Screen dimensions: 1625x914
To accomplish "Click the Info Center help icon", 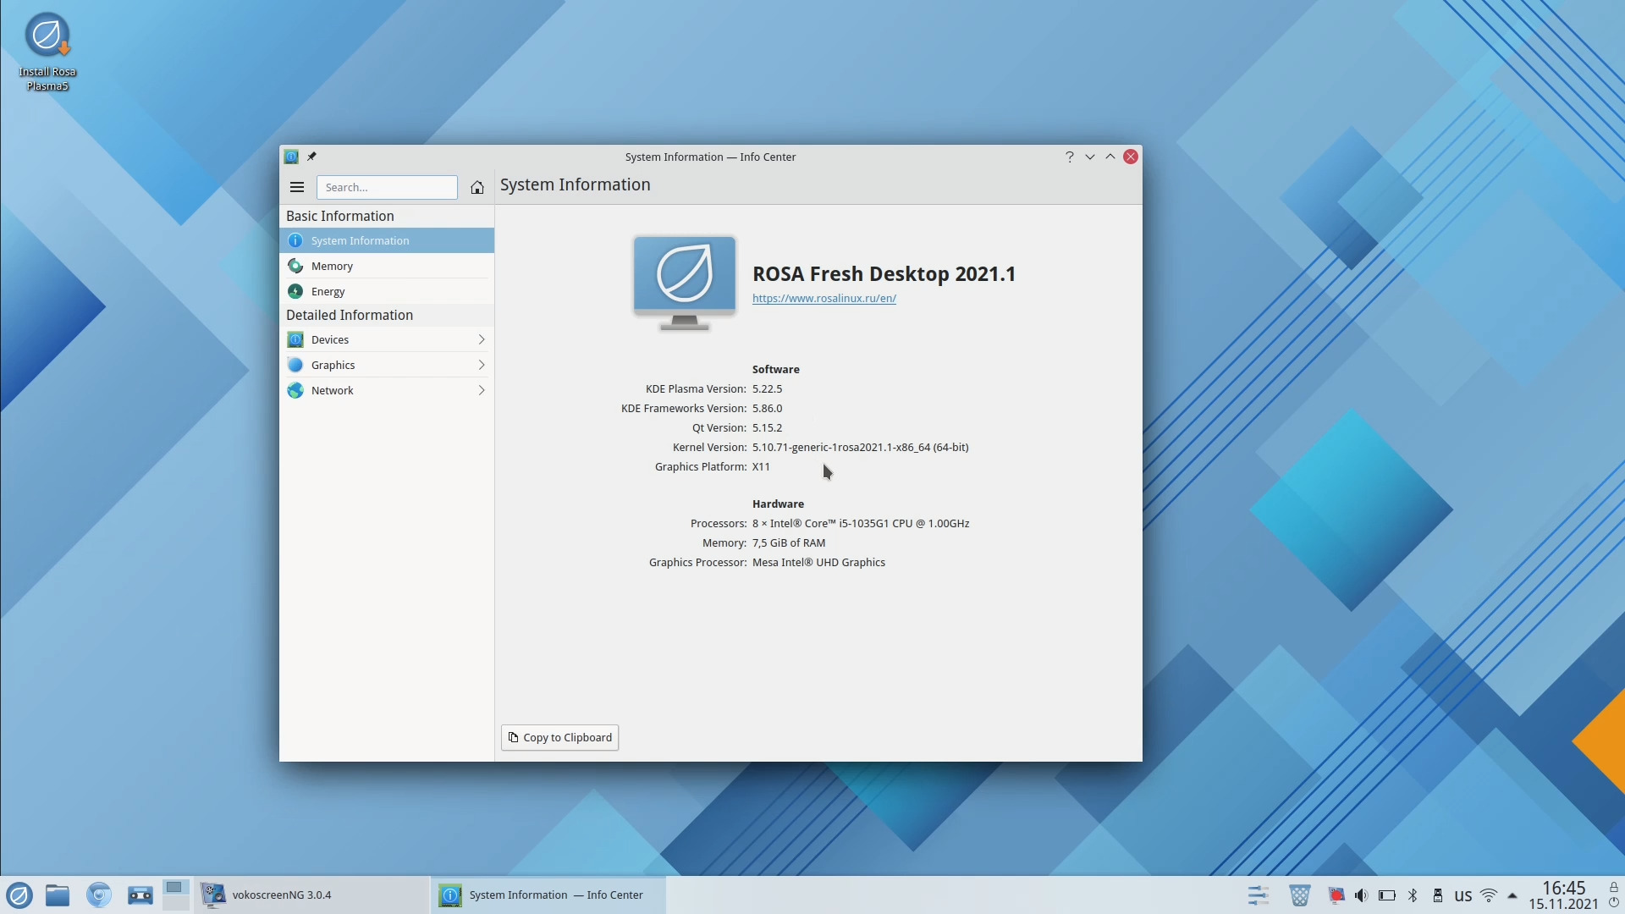I will (1068, 157).
